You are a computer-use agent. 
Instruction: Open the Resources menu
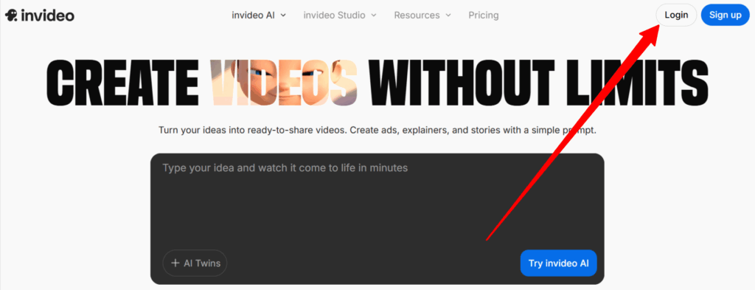click(422, 15)
